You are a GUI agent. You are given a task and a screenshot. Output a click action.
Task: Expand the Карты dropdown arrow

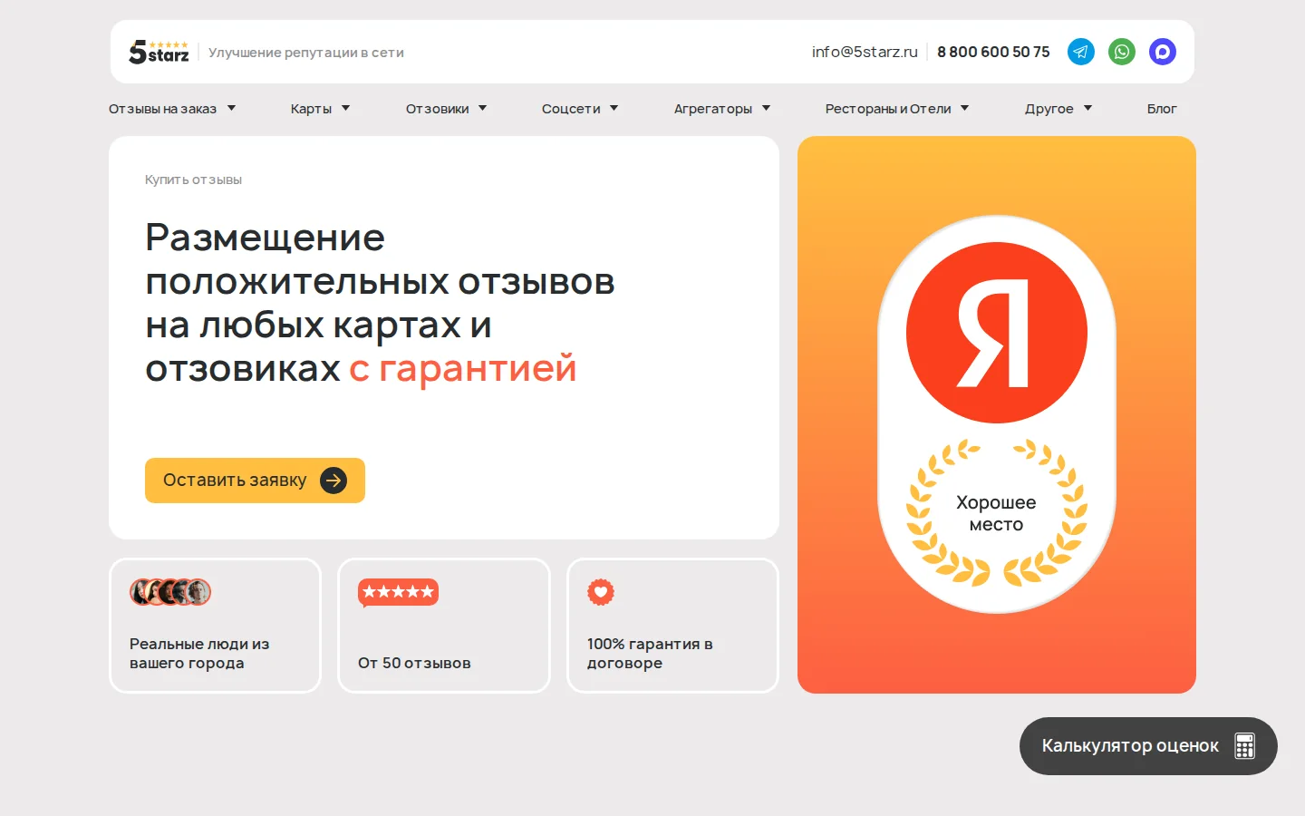click(345, 108)
